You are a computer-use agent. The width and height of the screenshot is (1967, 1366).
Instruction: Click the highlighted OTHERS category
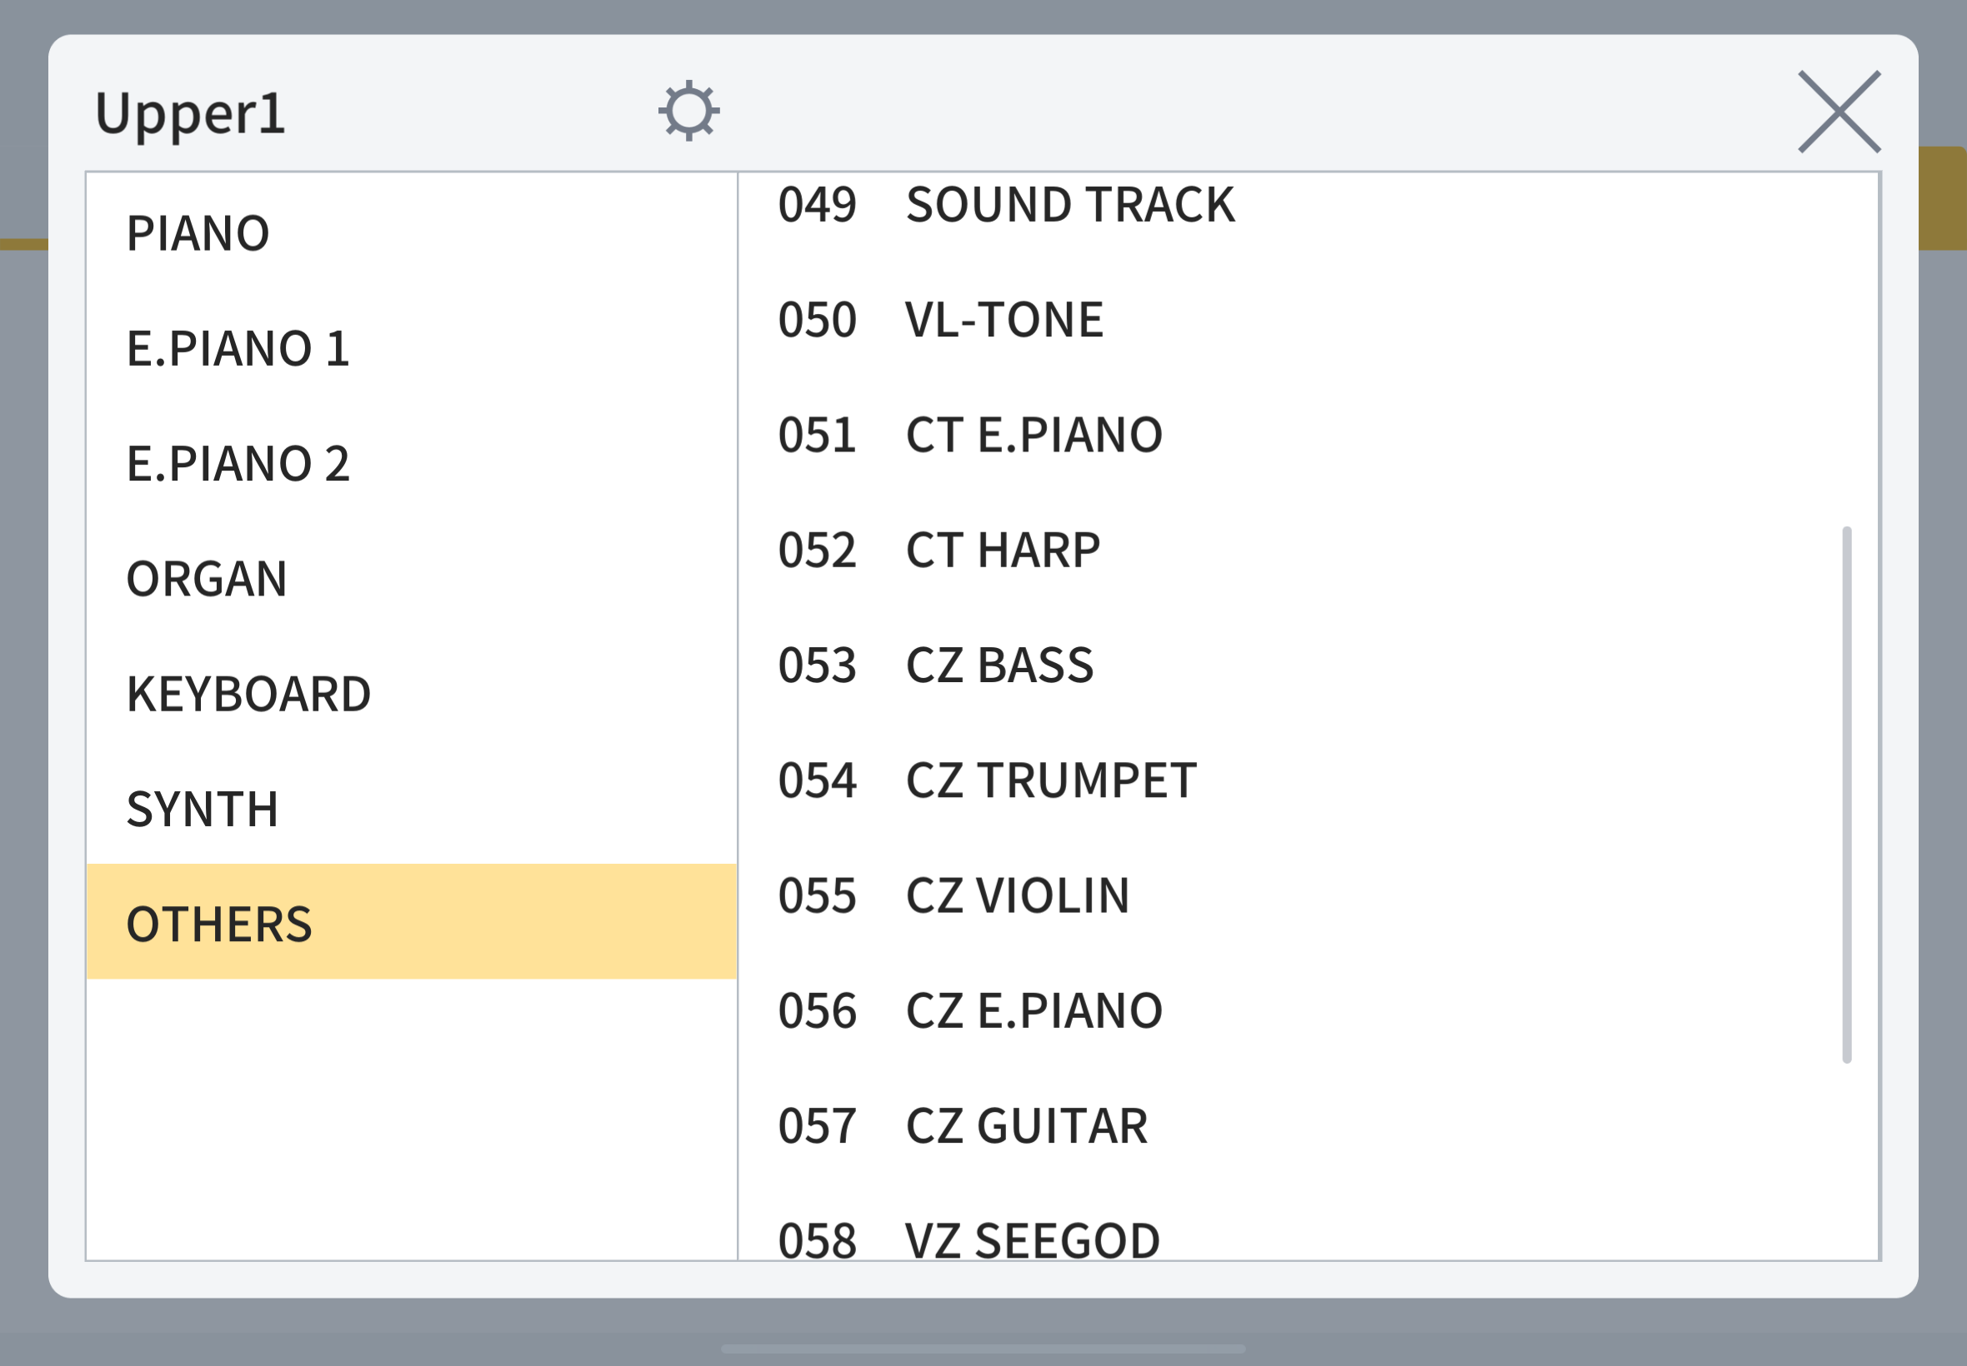(x=411, y=922)
